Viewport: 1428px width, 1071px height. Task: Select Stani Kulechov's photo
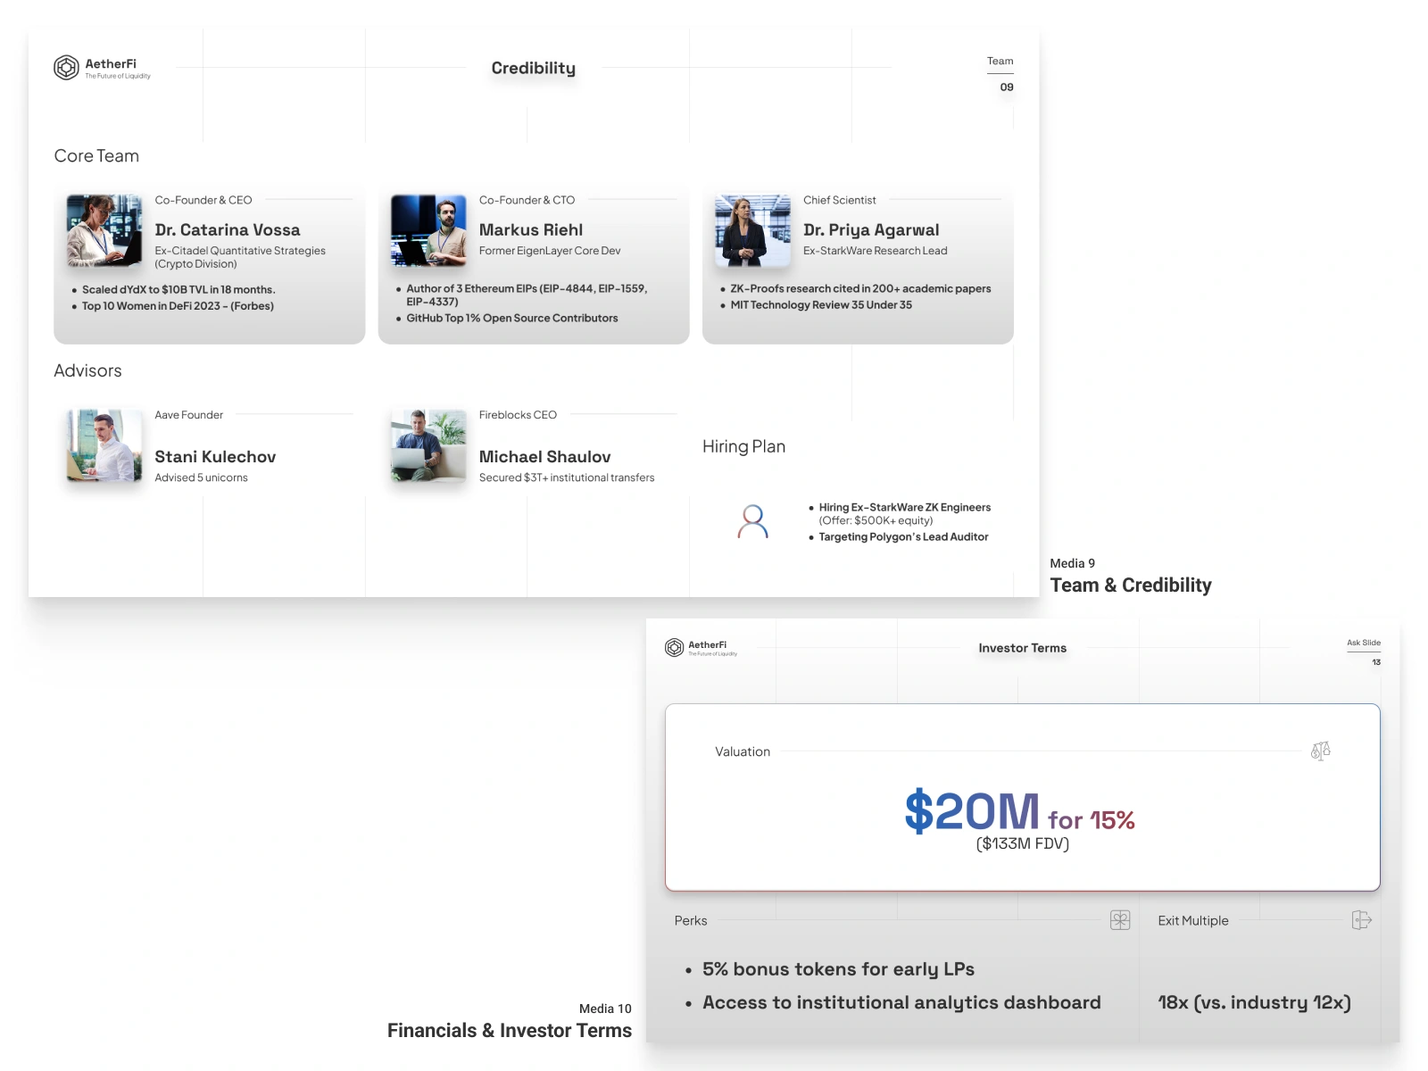pos(104,445)
